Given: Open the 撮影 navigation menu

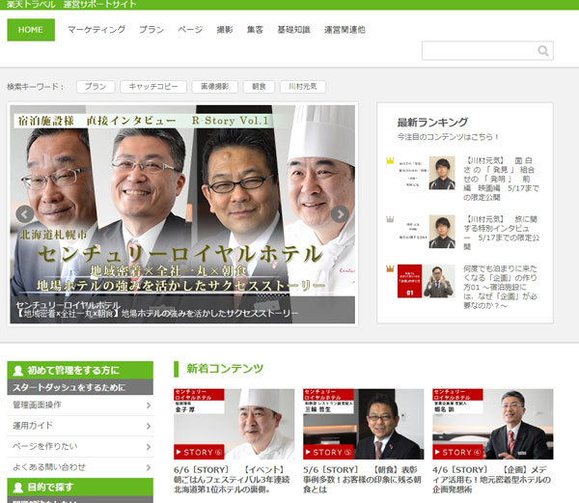Looking at the screenshot, I should point(225,30).
